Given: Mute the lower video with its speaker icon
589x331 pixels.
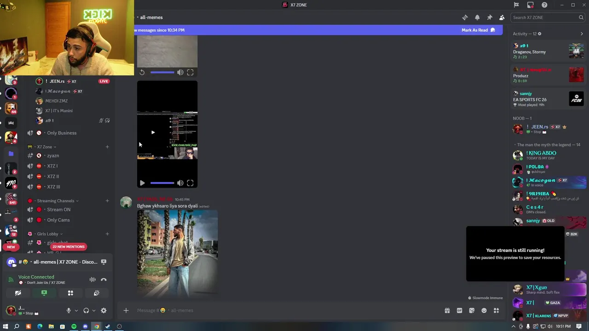Looking at the screenshot, I should (180, 183).
